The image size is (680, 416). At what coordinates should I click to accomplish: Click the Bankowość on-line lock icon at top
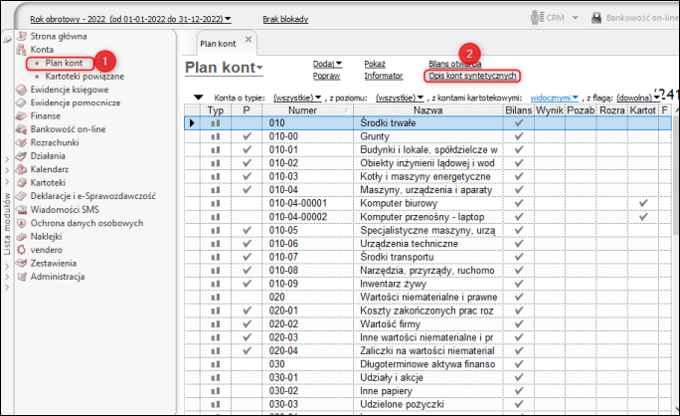[x=596, y=18]
